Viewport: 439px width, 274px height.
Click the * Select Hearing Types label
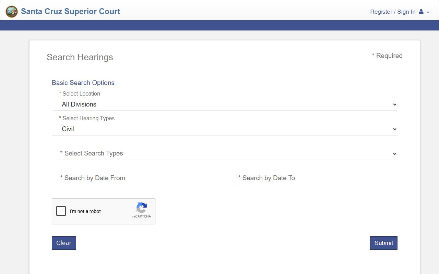(x=87, y=118)
